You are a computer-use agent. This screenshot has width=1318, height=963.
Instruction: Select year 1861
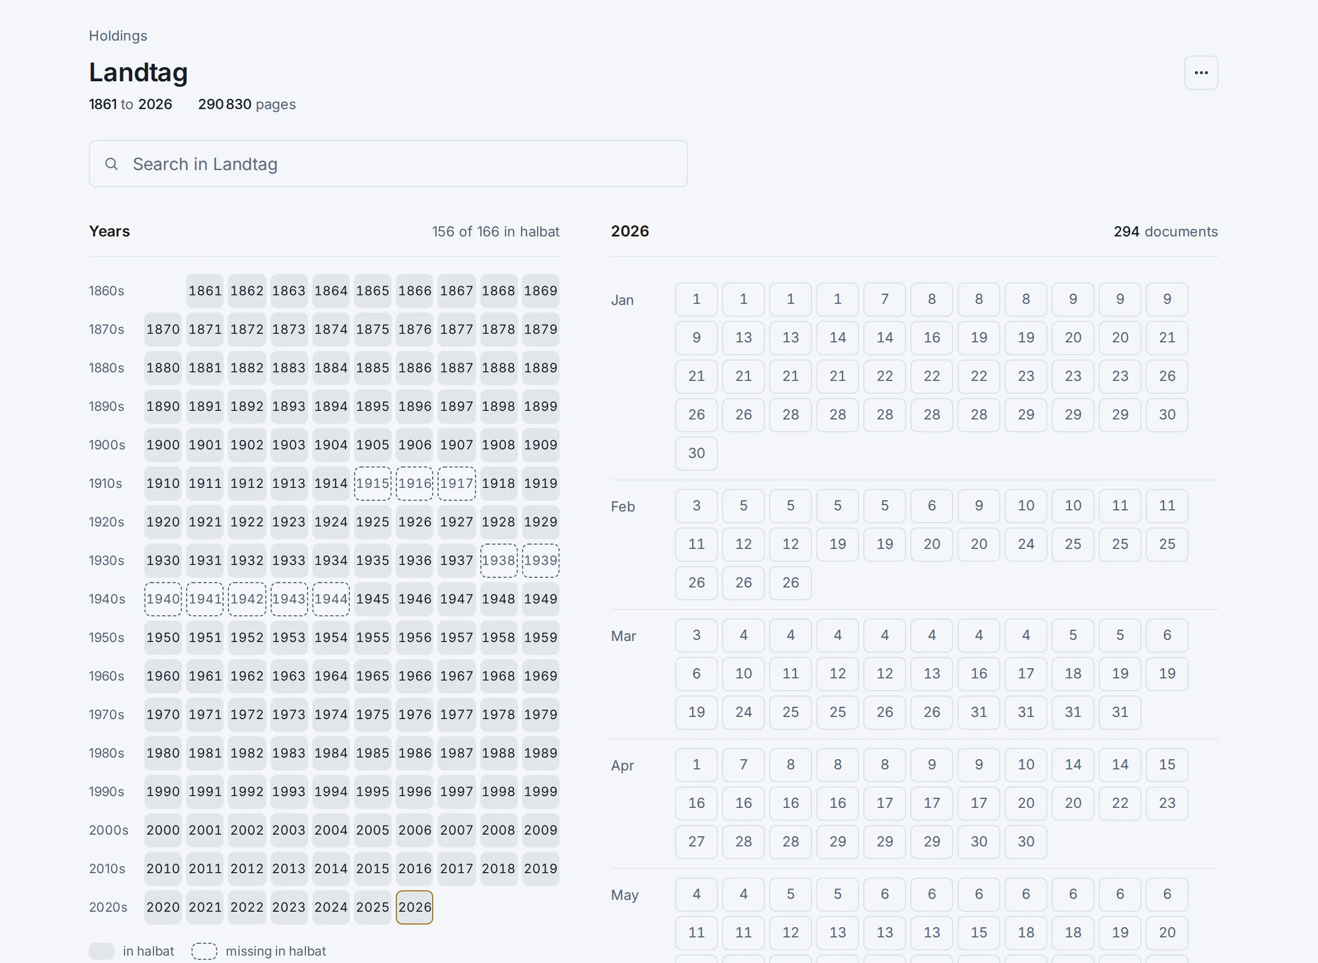click(x=205, y=291)
